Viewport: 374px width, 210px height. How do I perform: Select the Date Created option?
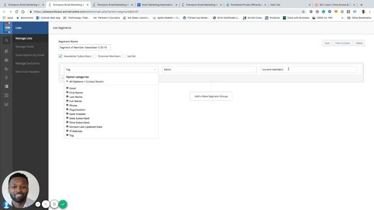77,114
